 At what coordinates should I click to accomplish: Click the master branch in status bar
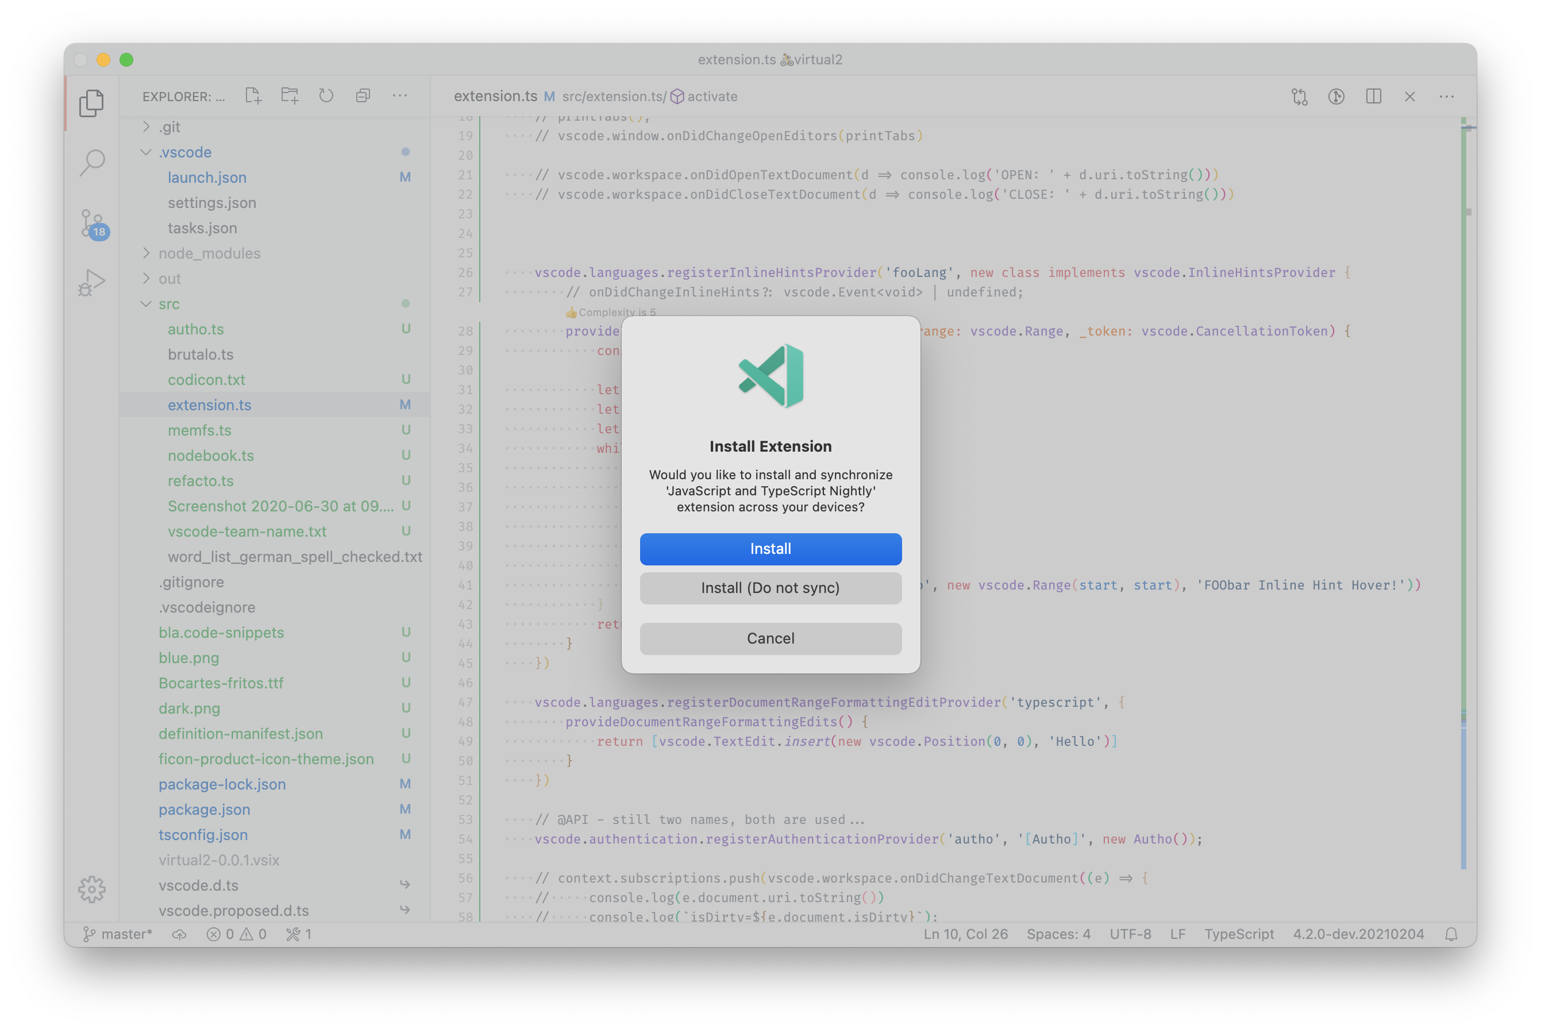pos(118,934)
